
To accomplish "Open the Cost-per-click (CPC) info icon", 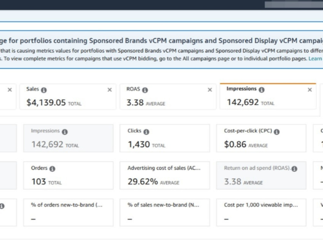I will (277, 132).
